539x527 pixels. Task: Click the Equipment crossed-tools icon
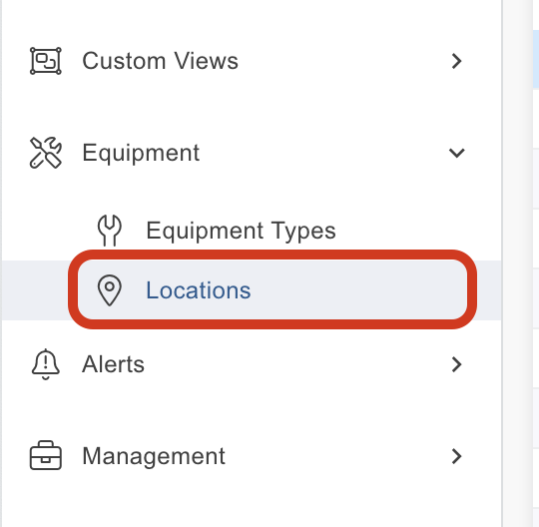46,153
